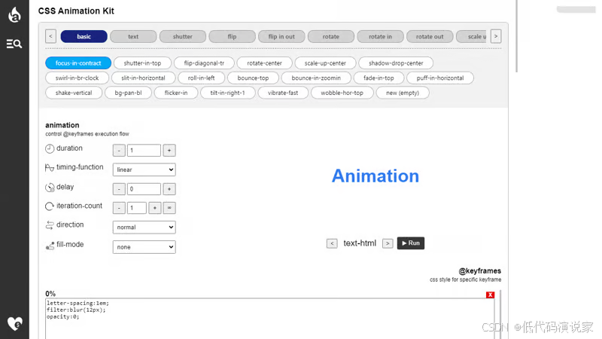Open the rotate out category tab

coord(430,36)
